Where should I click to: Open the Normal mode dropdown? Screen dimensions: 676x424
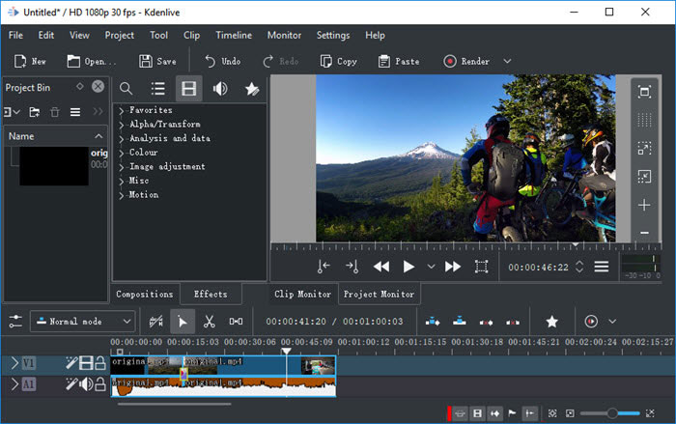[83, 321]
